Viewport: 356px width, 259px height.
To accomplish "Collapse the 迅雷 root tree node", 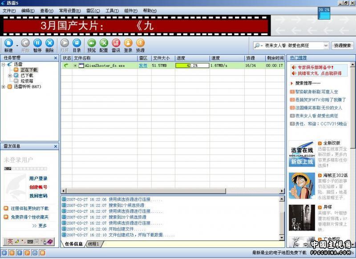I will [4, 65].
